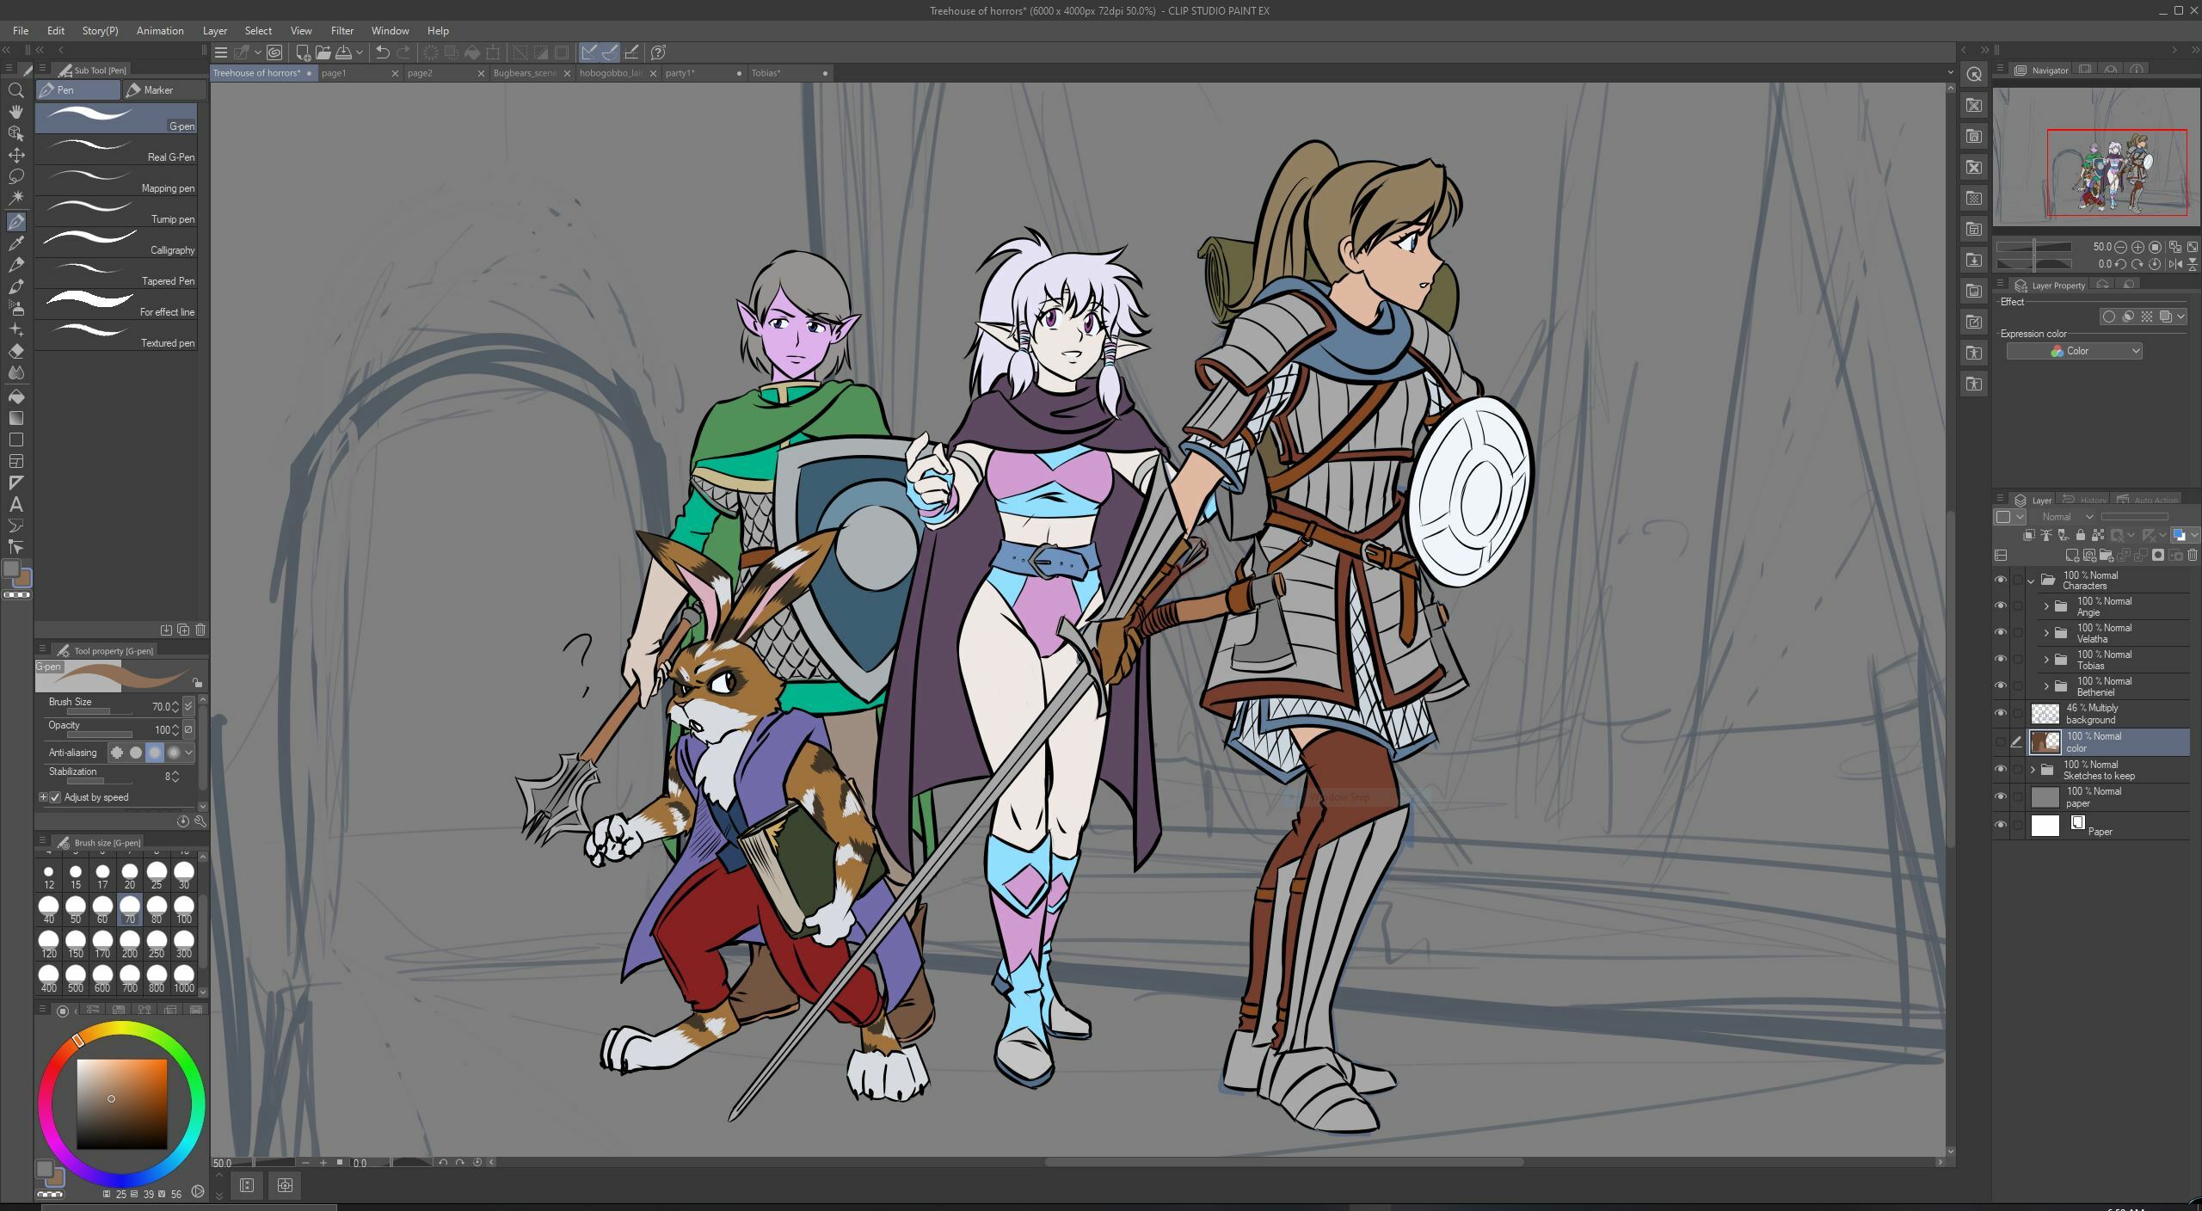Choose brush size preset 100

tap(183, 909)
